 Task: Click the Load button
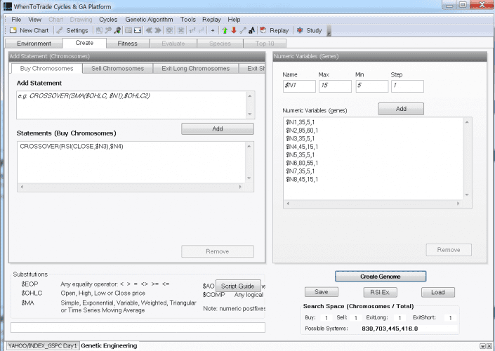[x=438, y=292]
